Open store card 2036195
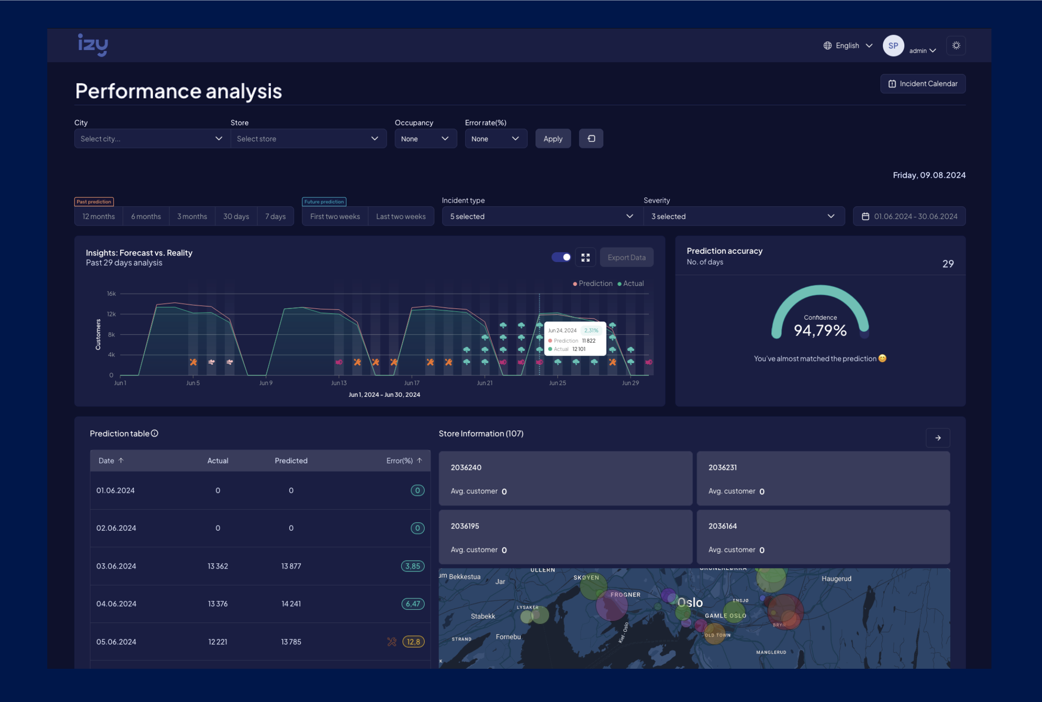The image size is (1042, 702). pos(565,537)
